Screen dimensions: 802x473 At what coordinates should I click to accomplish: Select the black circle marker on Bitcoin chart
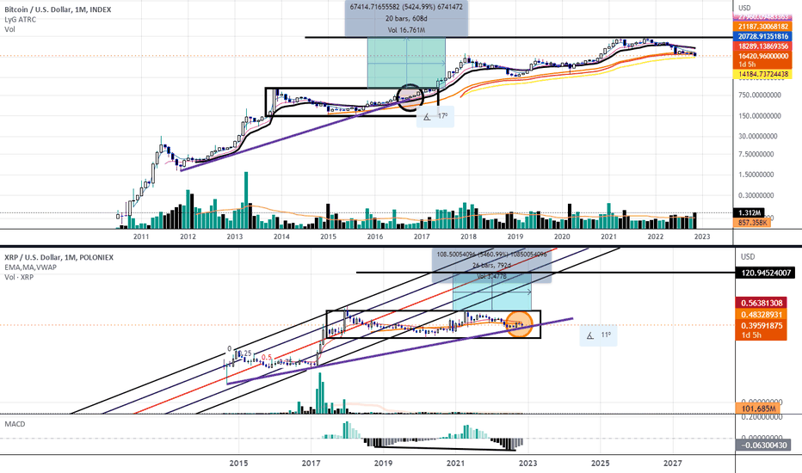pos(410,97)
